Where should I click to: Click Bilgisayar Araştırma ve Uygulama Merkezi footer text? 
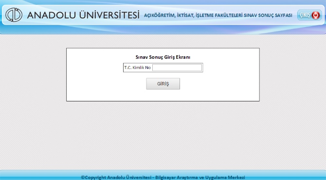(x=200, y=178)
